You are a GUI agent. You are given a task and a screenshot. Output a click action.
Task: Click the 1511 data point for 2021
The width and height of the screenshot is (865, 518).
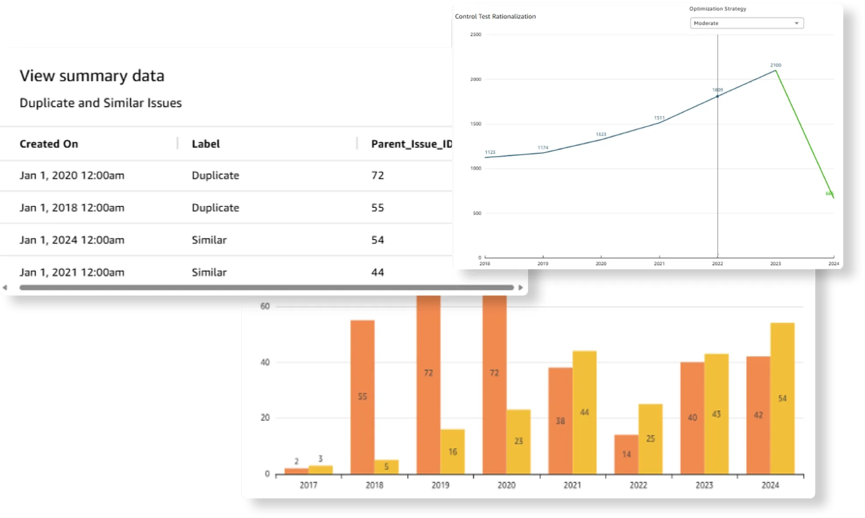[x=659, y=123]
